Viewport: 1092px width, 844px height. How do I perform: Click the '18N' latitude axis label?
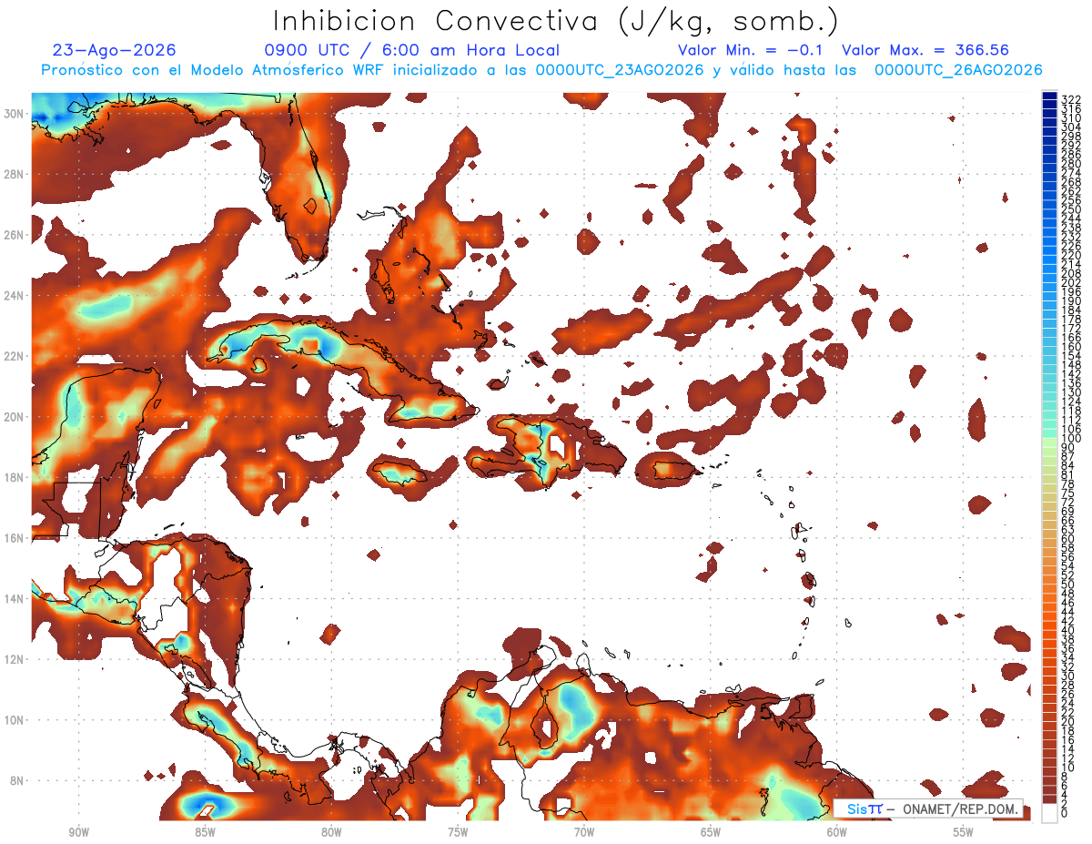tap(14, 477)
